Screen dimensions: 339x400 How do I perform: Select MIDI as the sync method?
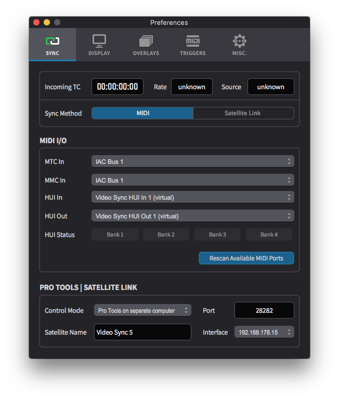pos(142,113)
